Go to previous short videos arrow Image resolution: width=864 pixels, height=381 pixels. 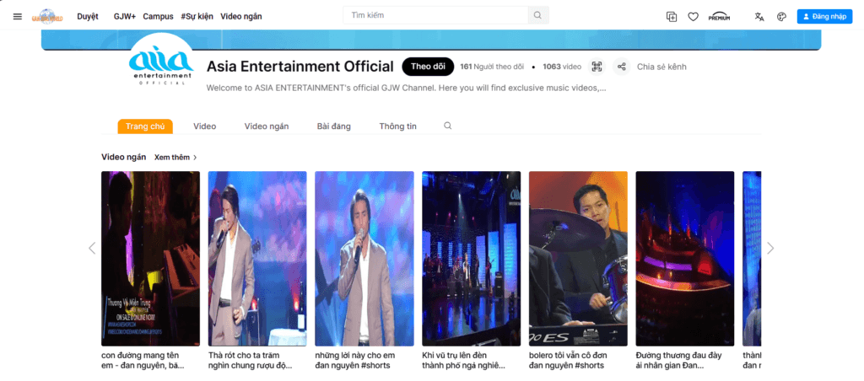coord(92,249)
